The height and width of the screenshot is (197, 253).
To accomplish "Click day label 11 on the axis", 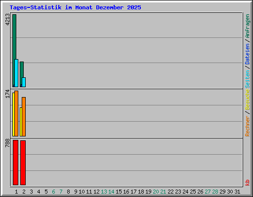I will coord(89,192).
